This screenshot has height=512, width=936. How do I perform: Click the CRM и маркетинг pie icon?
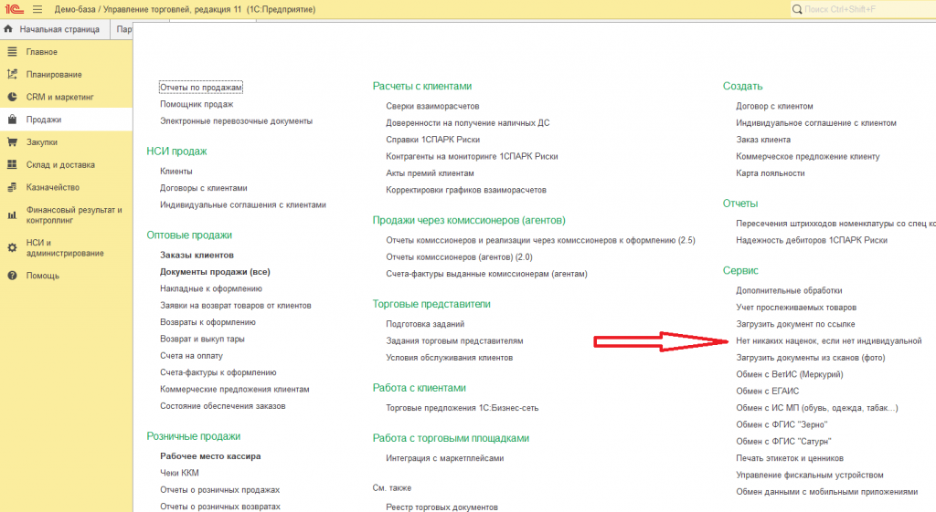tap(12, 97)
